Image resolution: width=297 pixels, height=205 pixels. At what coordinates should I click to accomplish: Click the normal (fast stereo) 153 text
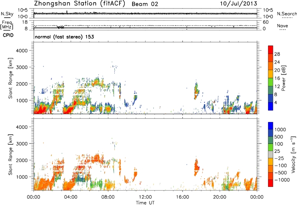pyautogui.click(x=64, y=37)
